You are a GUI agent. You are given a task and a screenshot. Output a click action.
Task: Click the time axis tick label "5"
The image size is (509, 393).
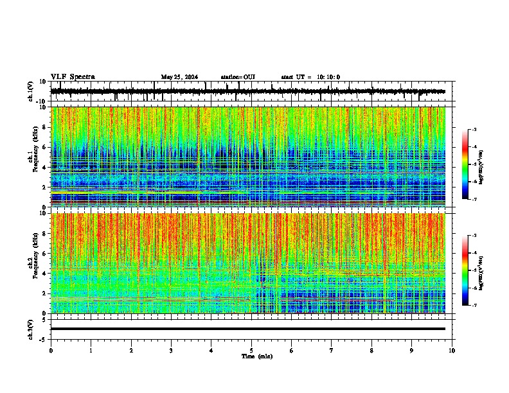coord(251,351)
